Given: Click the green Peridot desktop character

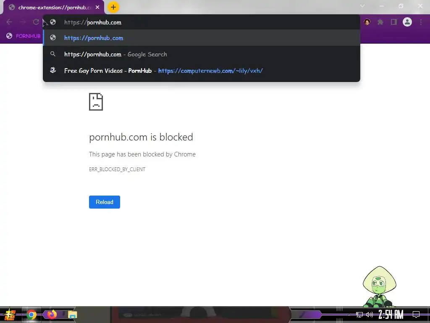Looking at the screenshot, I should point(379,286).
